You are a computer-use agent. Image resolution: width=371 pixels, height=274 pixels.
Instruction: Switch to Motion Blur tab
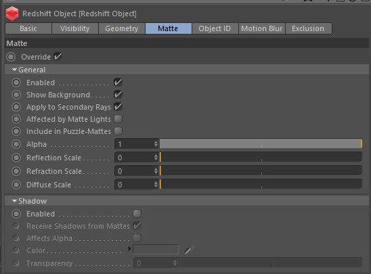[262, 28]
